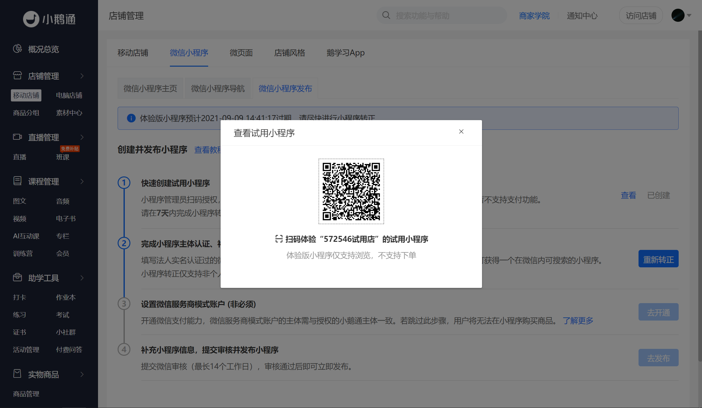Click the info icon in expiry notice
Viewport: 702px width, 408px height.
click(131, 118)
